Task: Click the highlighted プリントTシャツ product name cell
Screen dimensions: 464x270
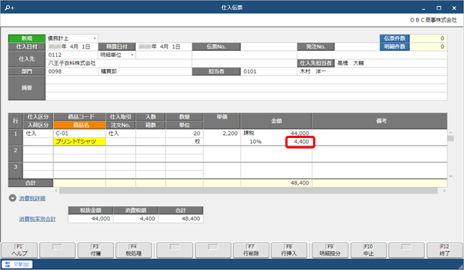Action: (80, 142)
